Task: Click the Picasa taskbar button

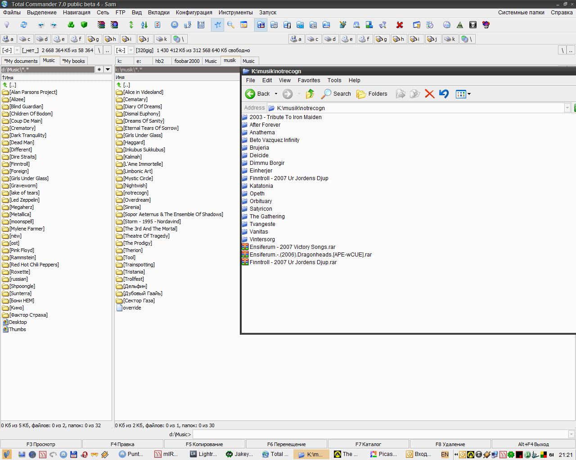Action: 384,454
